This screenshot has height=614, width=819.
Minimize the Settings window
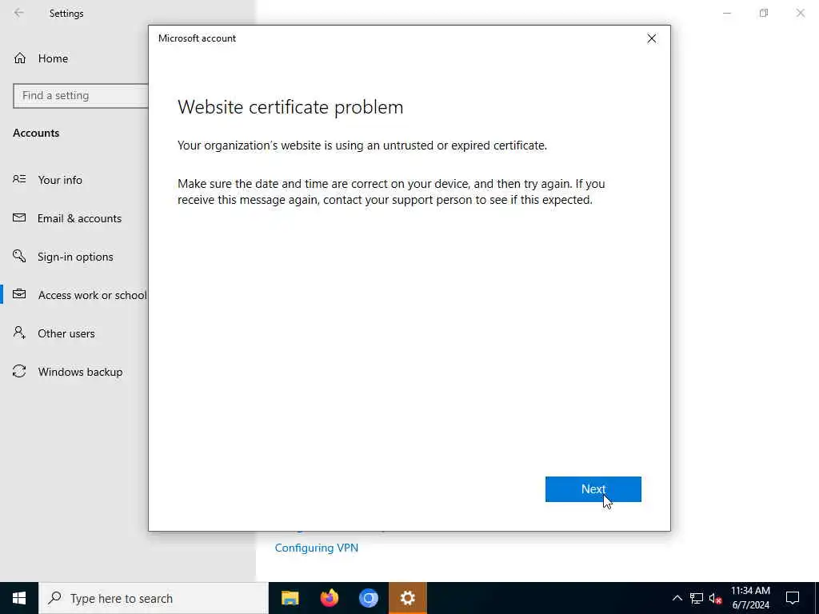[x=727, y=13]
